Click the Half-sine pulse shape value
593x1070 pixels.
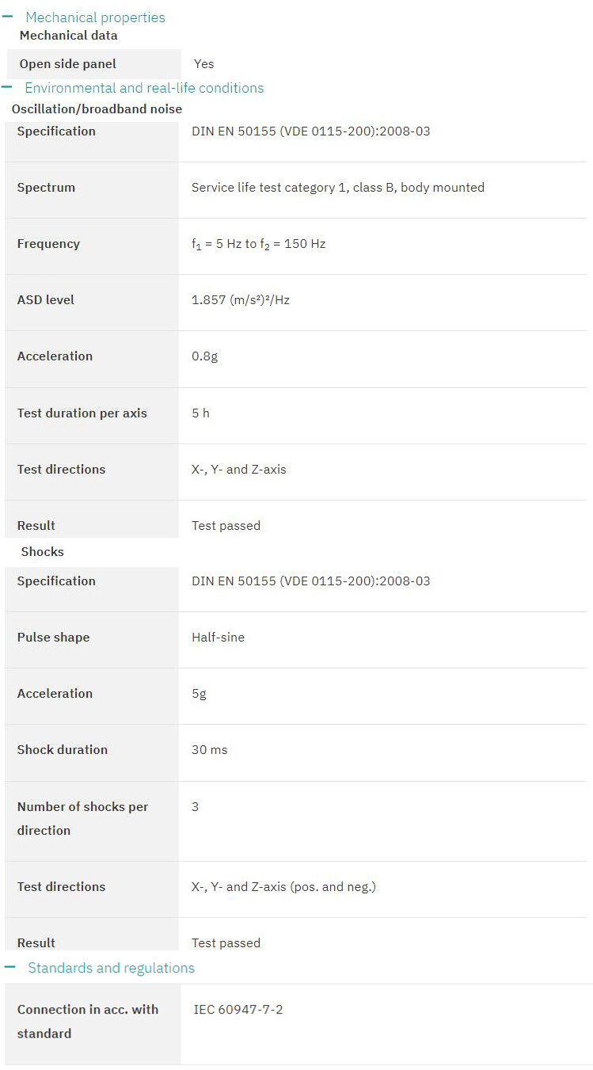click(219, 638)
